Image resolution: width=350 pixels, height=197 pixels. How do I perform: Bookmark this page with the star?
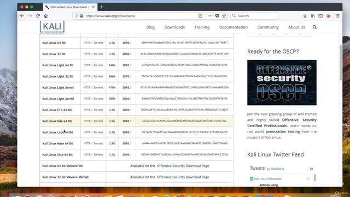click(224, 16)
